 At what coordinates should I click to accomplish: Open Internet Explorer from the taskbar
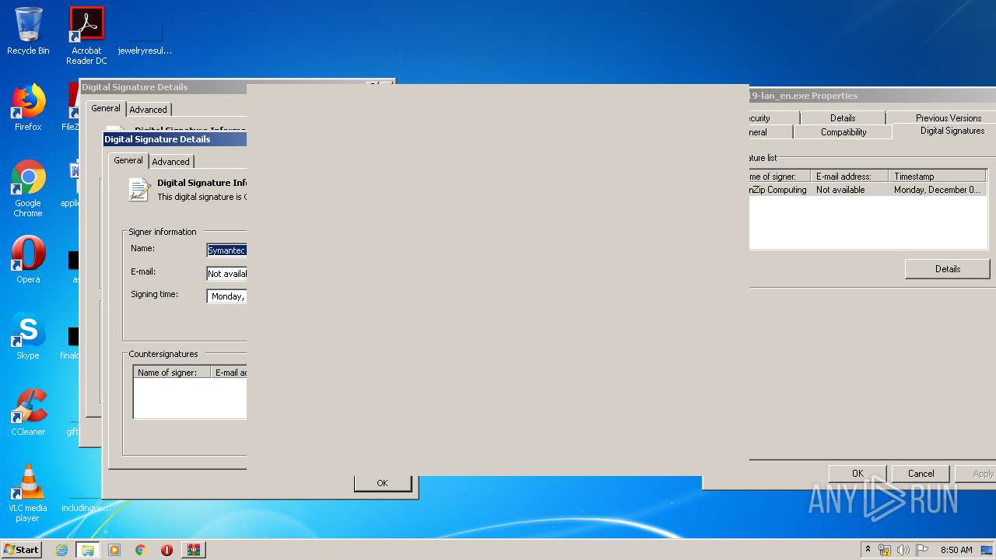[x=62, y=550]
